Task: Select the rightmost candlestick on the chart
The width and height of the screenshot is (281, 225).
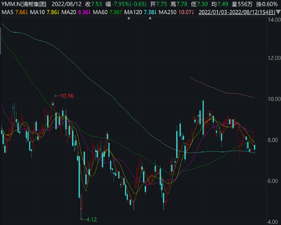Action: [x=254, y=147]
